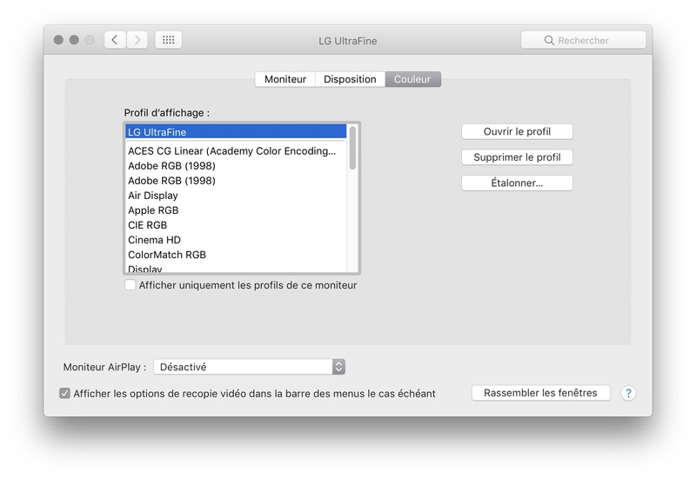Minimize the window with the second titlebar button
Image resolution: width=696 pixels, height=479 pixels.
[x=74, y=40]
